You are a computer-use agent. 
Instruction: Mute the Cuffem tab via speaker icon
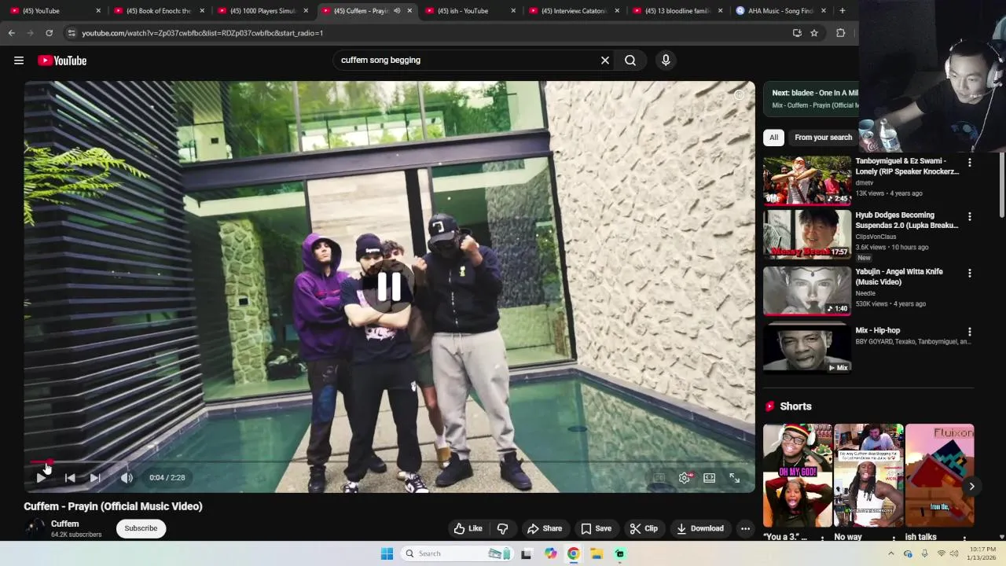pos(397,11)
